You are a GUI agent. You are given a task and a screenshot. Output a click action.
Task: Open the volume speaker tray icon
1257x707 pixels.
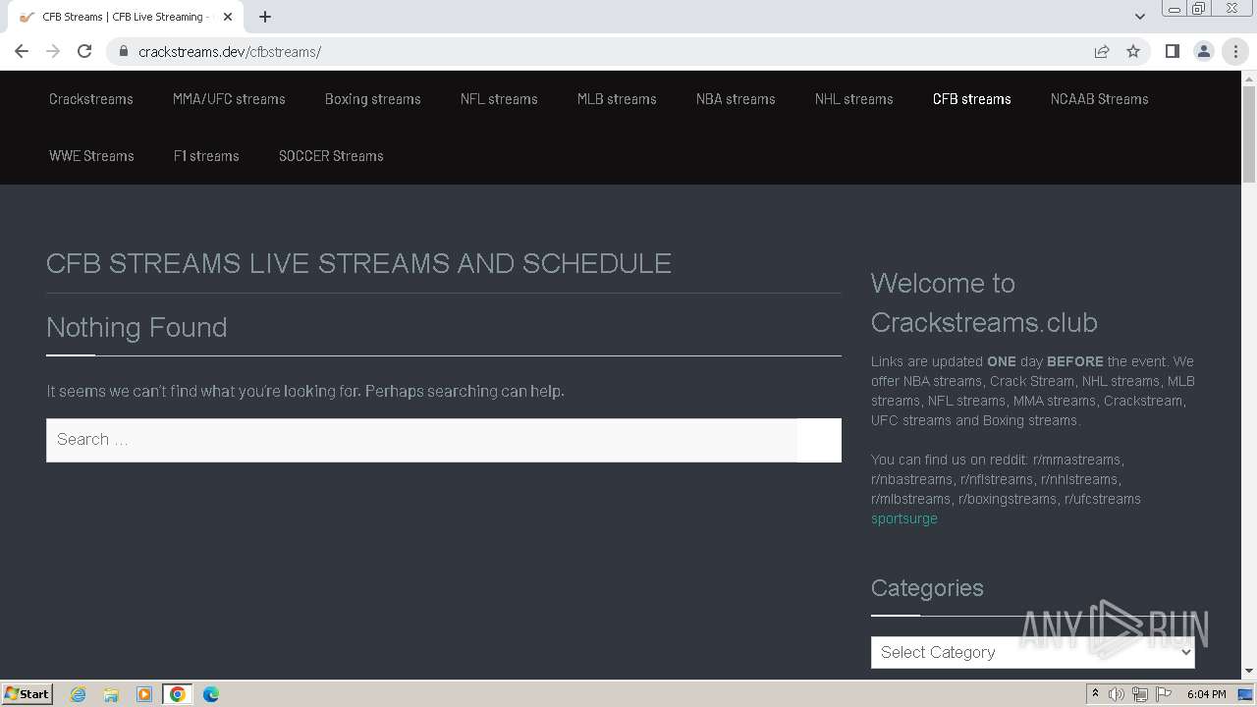[1117, 694]
